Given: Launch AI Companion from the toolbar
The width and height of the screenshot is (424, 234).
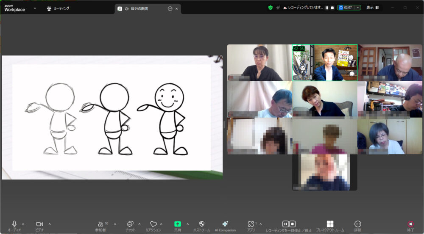Looking at the screenshot, I should [225, 224].
